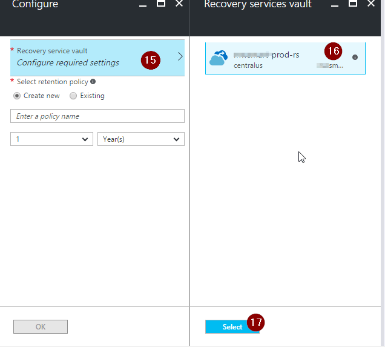
Task: Close the Recovery services vault blade
Action: tap(371, 4)
